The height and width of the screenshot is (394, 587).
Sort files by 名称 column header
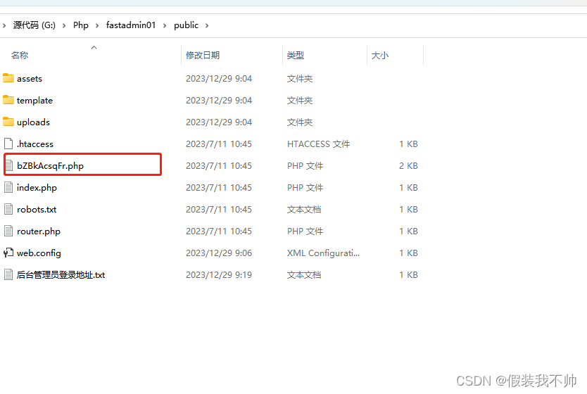pos(20,55)
